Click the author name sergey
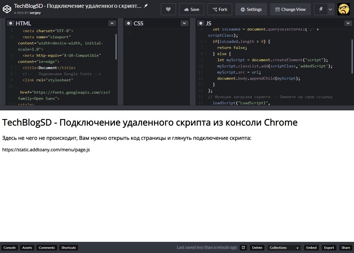Image resolution: width=354 pixels, height=253 pixels. [x=35, y=13]
